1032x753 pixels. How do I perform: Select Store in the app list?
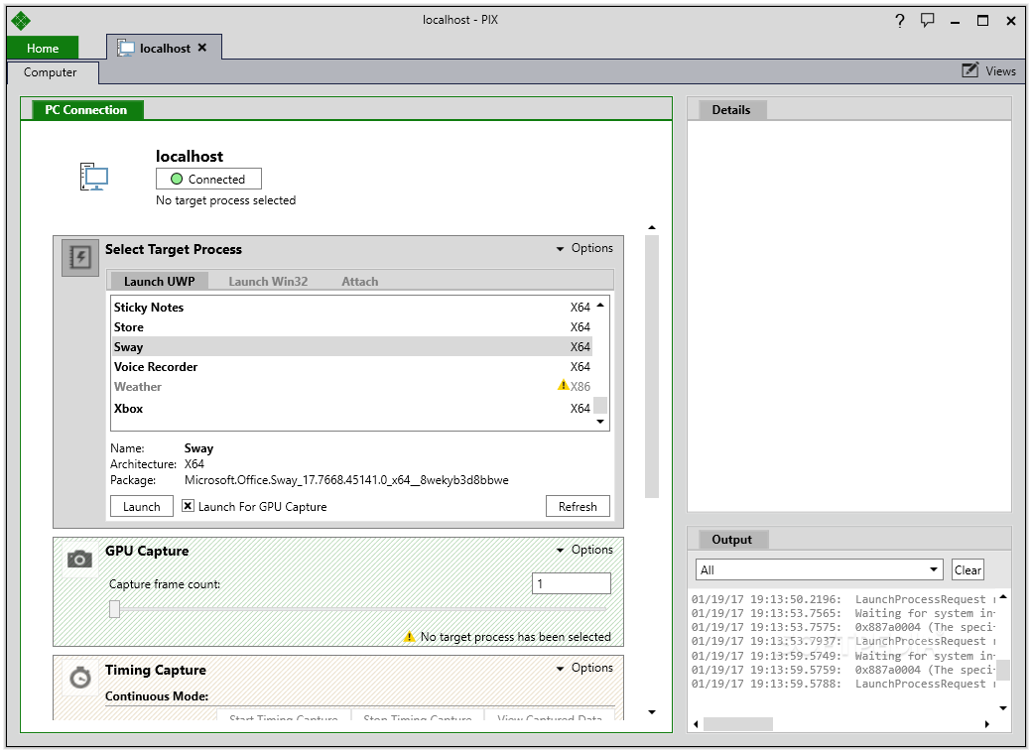(x=352, y=327)
